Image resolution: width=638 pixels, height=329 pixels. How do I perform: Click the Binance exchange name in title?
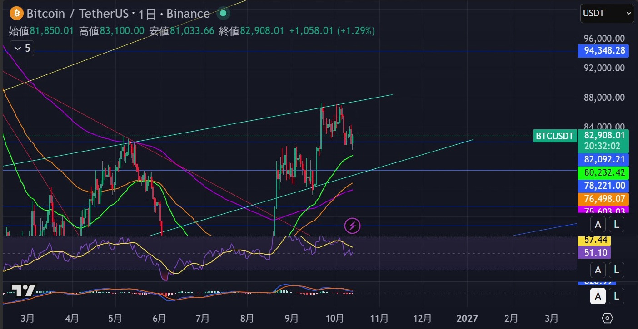188,14
